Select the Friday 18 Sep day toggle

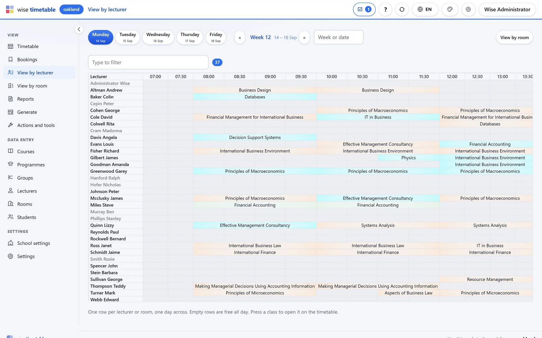click(216, 37)
